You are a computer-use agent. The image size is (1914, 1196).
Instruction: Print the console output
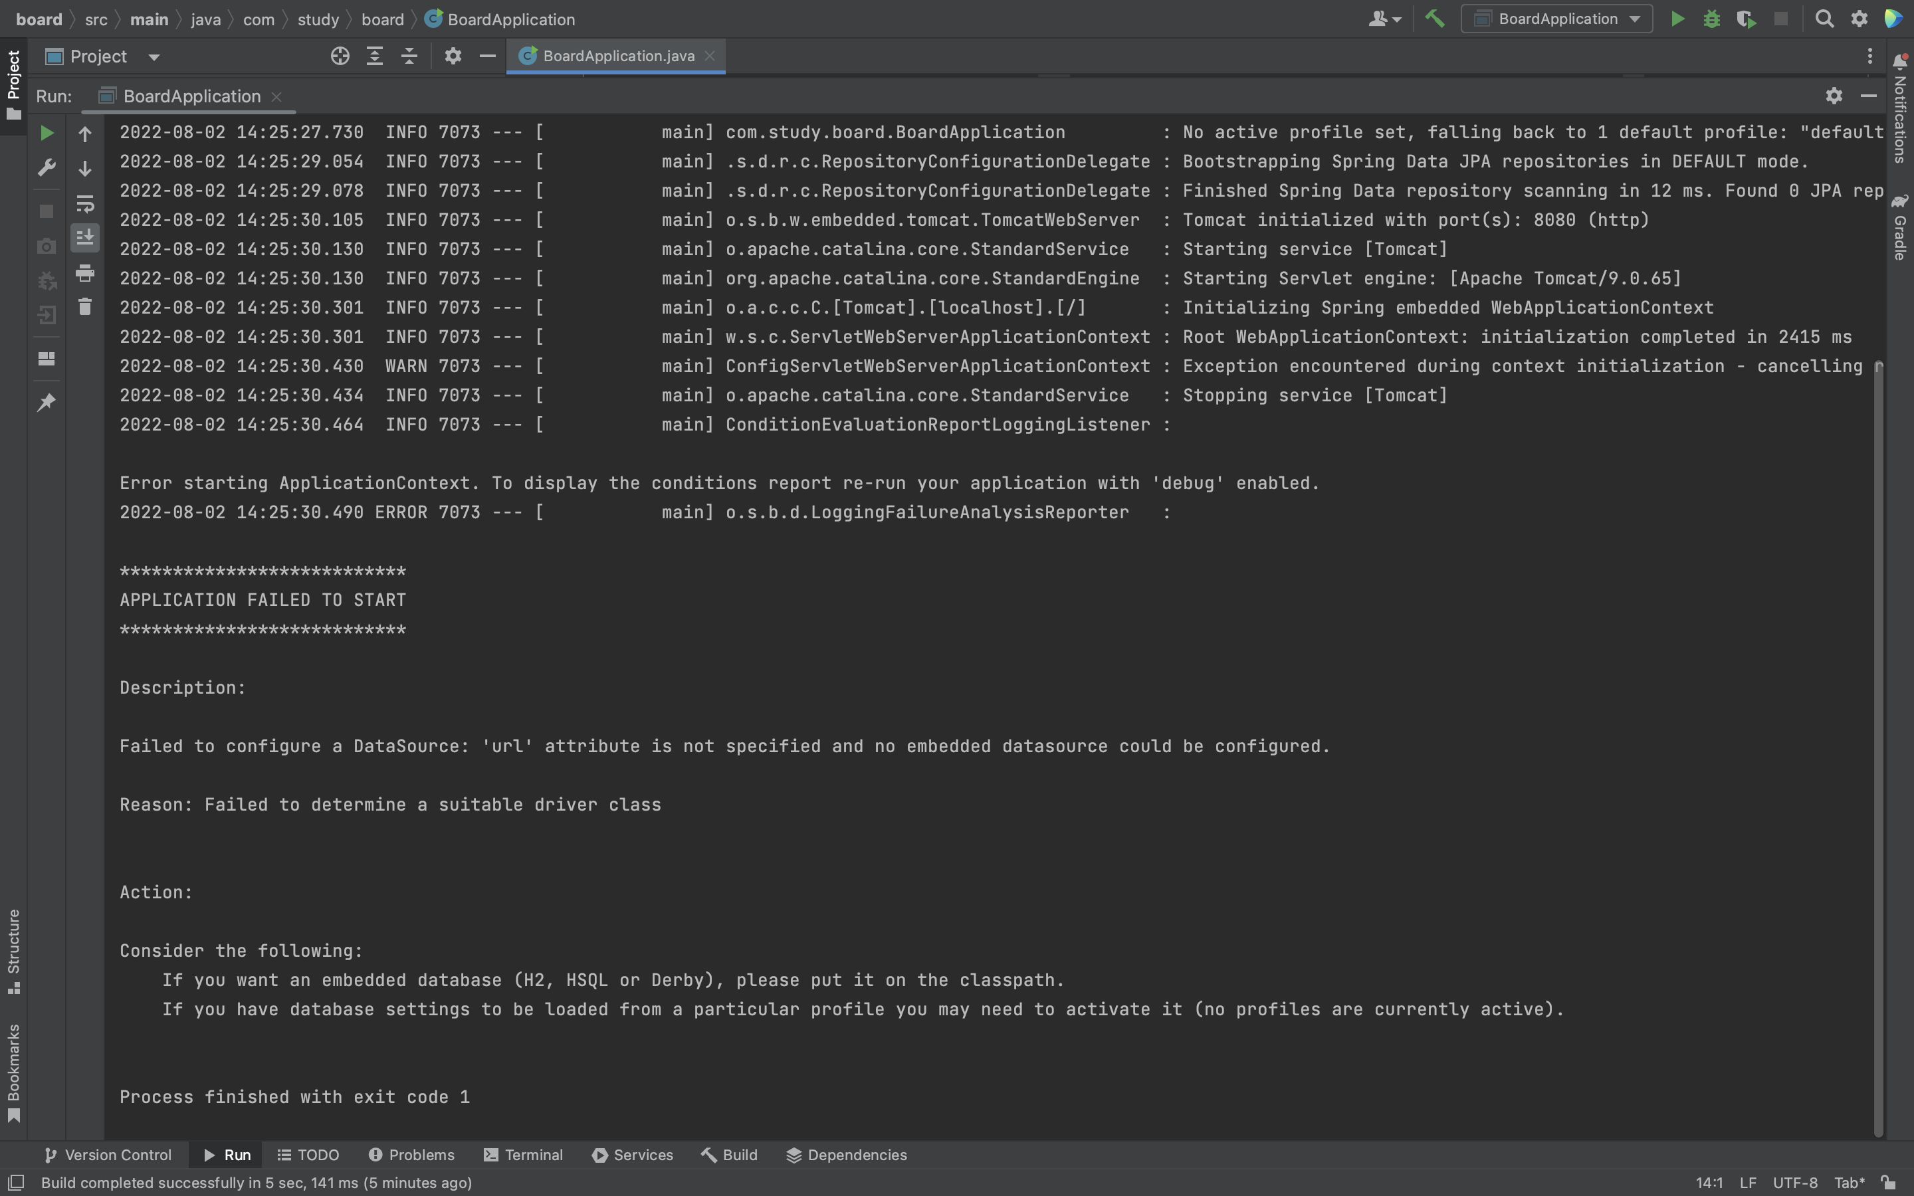coord(84,273)
